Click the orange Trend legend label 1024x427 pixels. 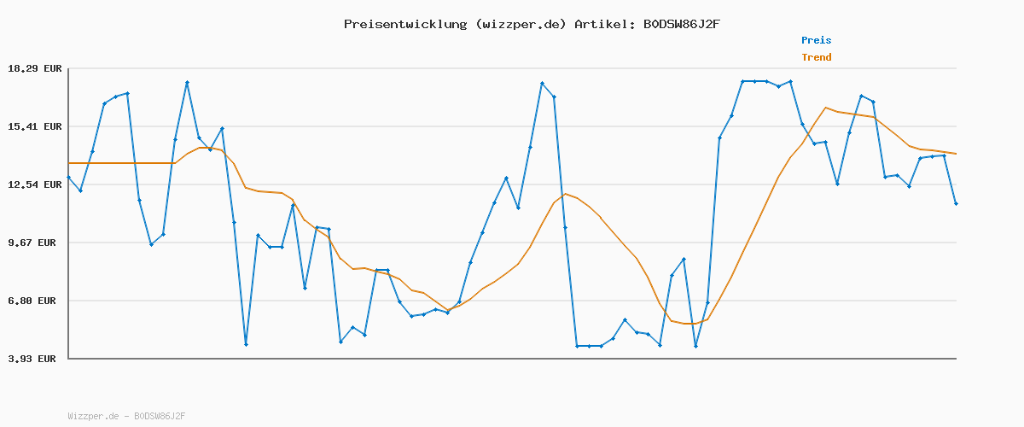point(816,57)
